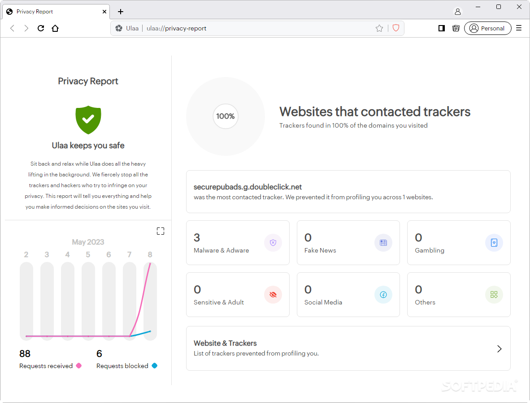Click the Ulaa site info icon in address bar
Image resolution: width=530 pixels, height=403 pixels.
(119, 28)
